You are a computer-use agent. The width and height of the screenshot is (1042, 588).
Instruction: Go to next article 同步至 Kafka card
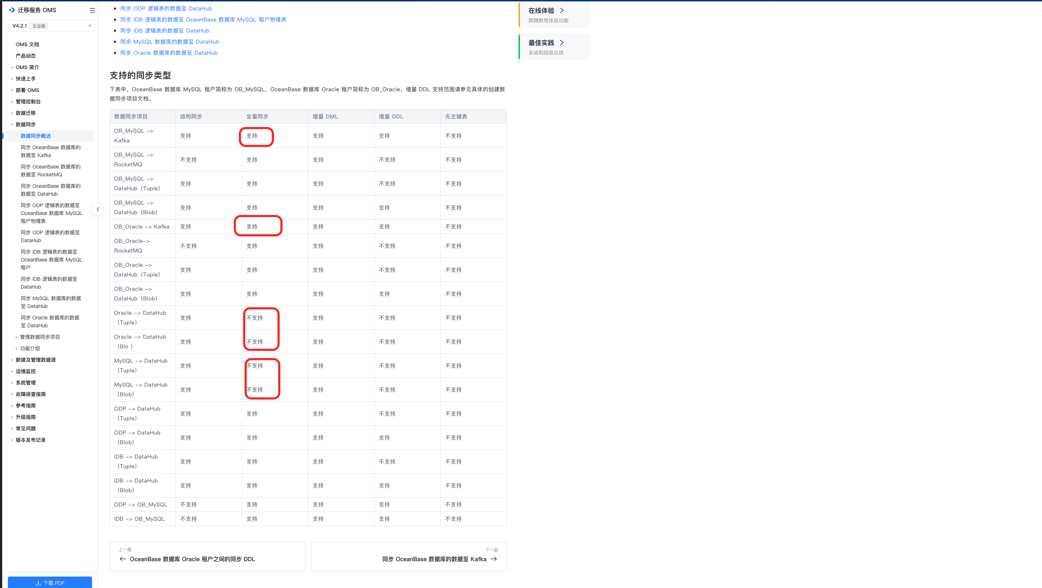409,557
